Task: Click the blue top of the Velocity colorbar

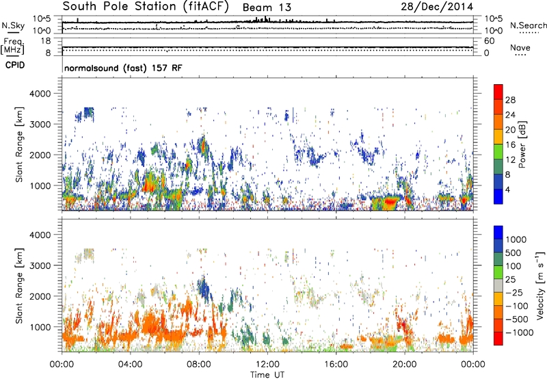Action: 498,233
